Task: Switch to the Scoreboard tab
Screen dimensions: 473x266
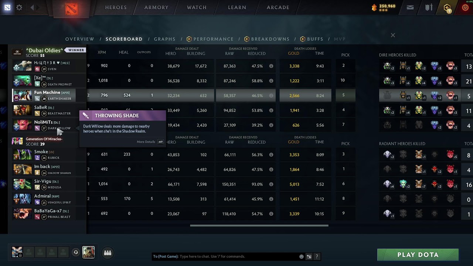Action: pos(124,39)
